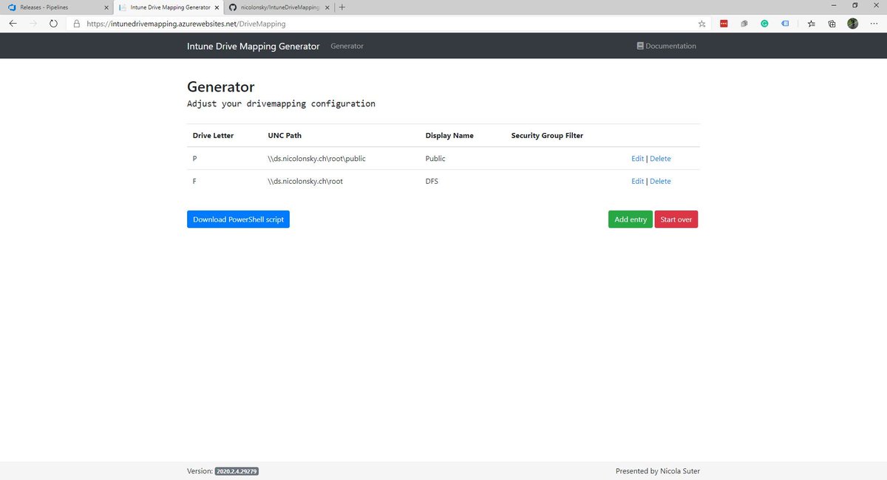Image resolution: width=887 pixels, height=480 pixels.
Task: Close the Intune Drive Mapping Generator tab
Action: (x=217, y=7)
